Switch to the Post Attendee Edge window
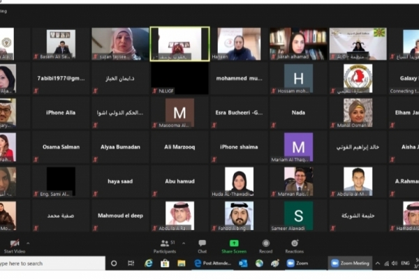Image resolution: width=419 pixels, height=279 pixels. tap(213, 264)
